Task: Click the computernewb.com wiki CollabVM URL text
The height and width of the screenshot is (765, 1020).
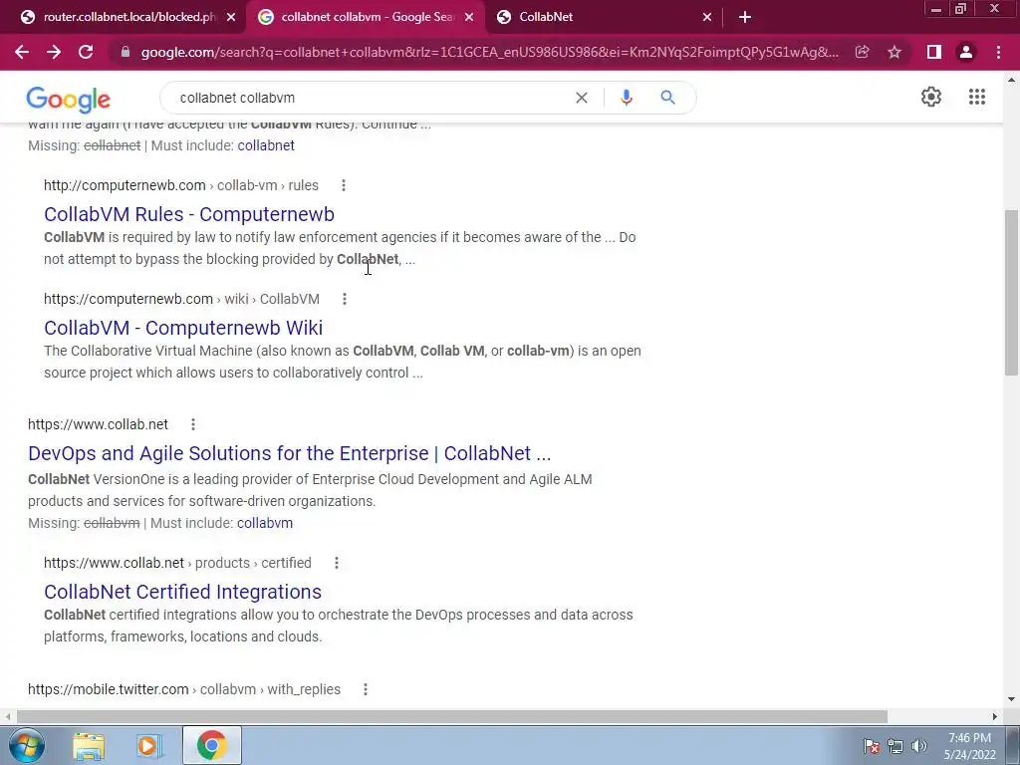Action: (181, 299)
